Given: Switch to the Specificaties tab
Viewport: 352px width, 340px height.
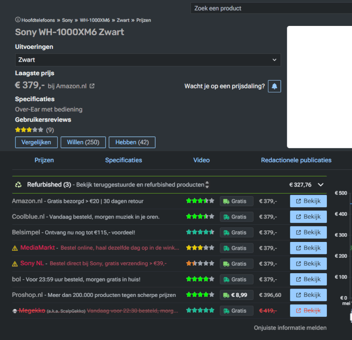Looking at the screenshot, I should click(x=124, y=160).
